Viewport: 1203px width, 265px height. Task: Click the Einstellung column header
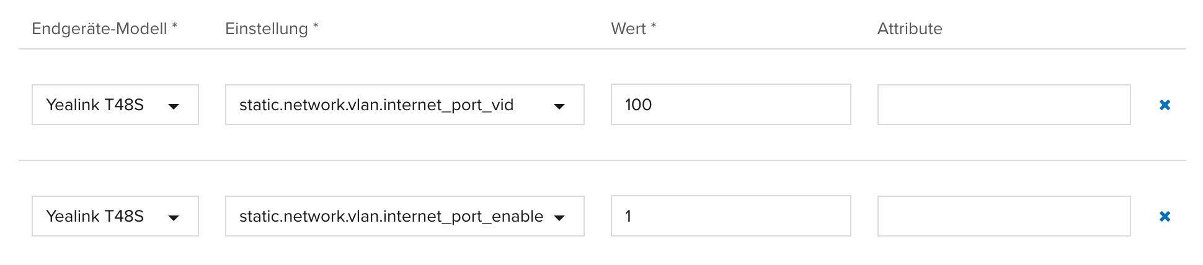pos(266,28)
